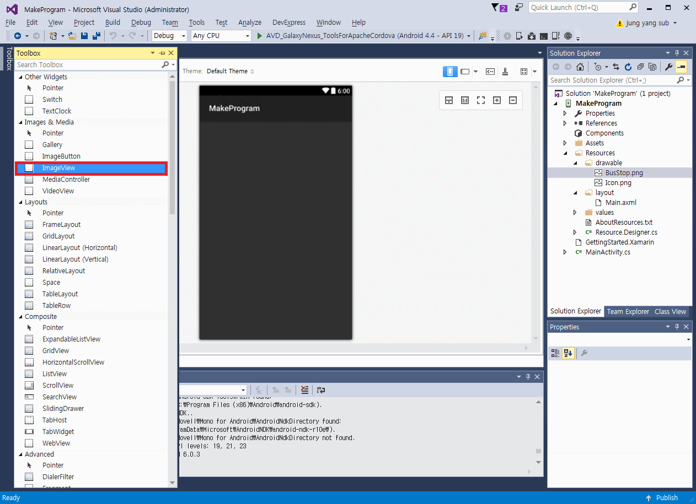
Task: Click the Solution Explorer Properties wrench icon
Action: (x=668, y=67)
